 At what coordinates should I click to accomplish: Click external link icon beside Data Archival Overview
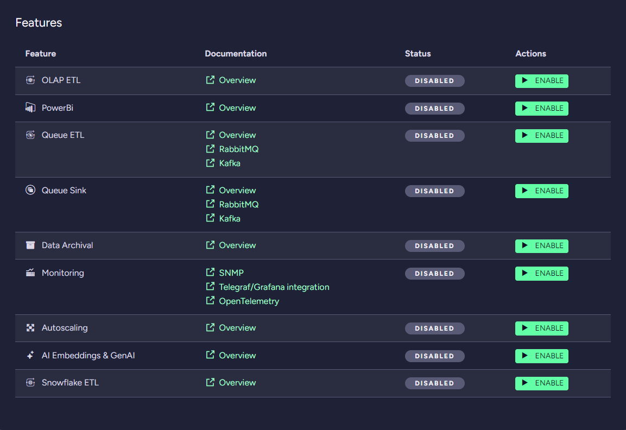(210, 245)
